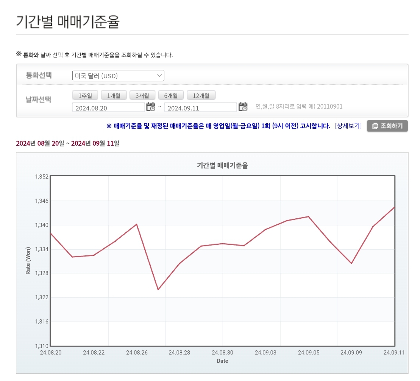The image size is (420, 381).
Task: Click the 1,322 y-axis label
Action: pyautogui.click(x=42, y=297)
